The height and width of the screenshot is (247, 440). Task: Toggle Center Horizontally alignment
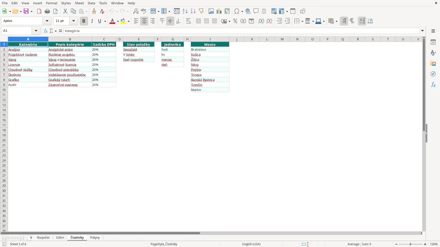click(144, 21)
